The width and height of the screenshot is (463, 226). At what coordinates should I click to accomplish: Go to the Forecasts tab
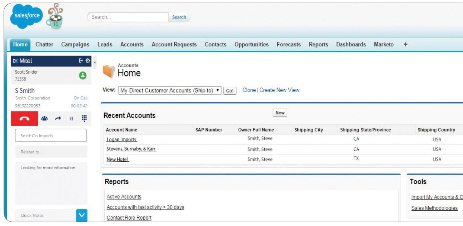pos(289,45)
